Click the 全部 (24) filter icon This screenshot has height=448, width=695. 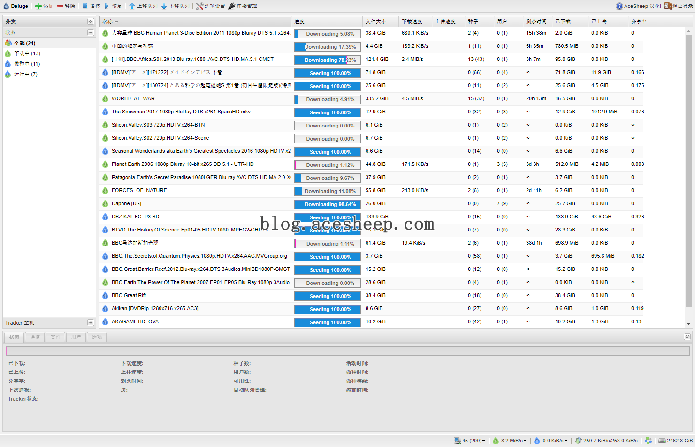[8, 43]
